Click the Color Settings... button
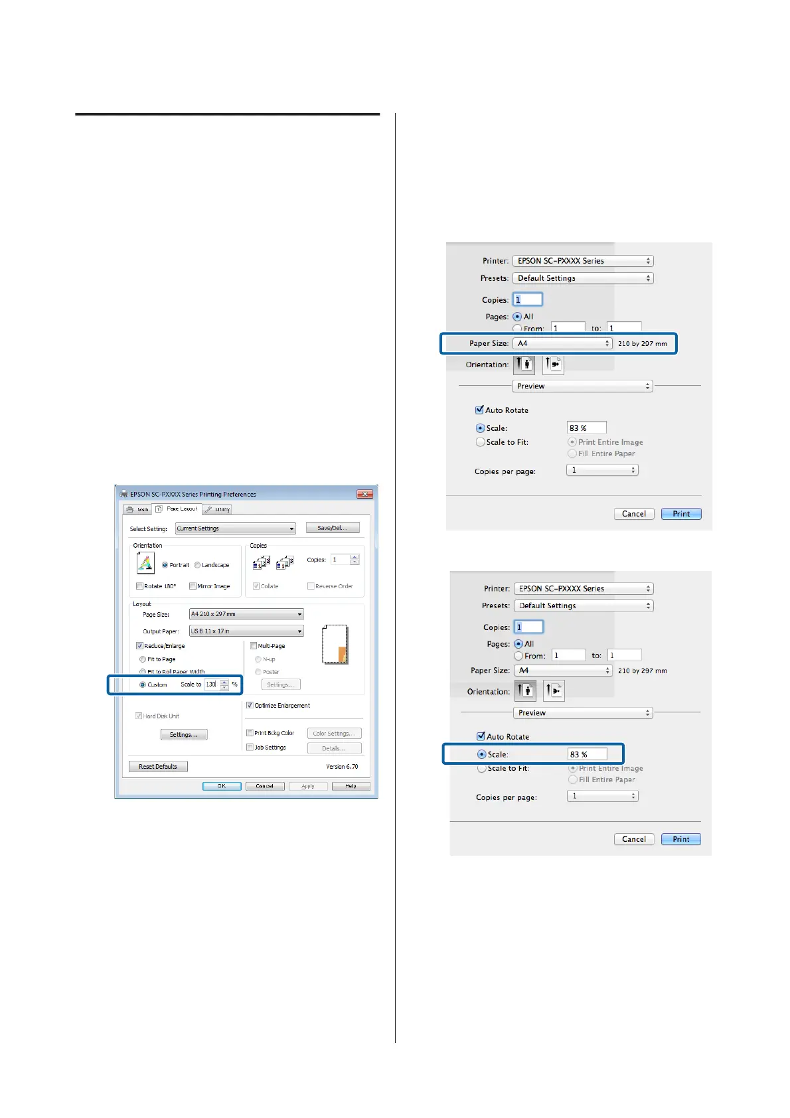Viewport: 790px width, 1118px height. [334, 734]
